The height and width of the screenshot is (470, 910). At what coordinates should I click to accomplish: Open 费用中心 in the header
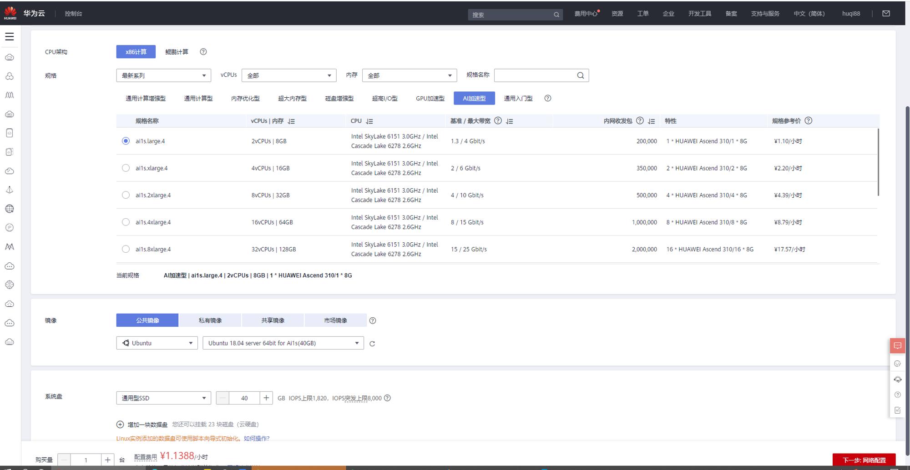tap(586, 14)
